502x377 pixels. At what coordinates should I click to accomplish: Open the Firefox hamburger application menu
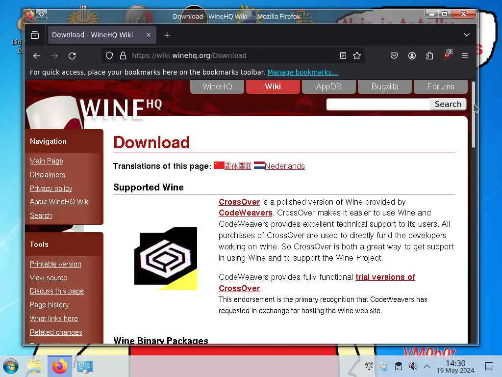click(x=465, y=56)
